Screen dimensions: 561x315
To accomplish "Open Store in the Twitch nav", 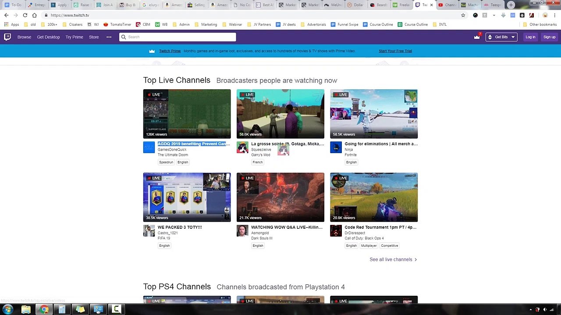I will (94, 37).
